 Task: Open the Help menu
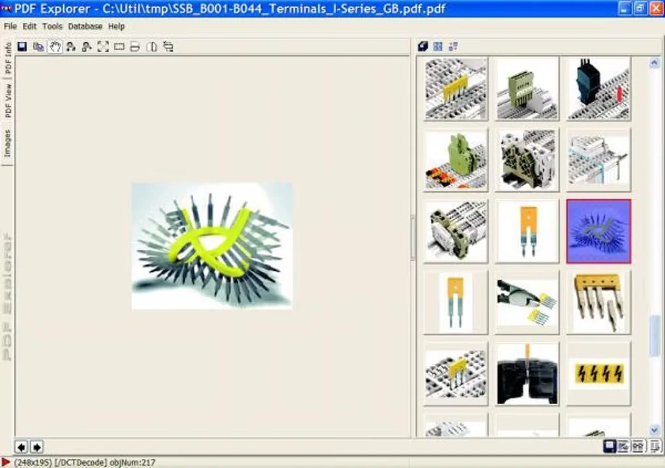(116, 26)
